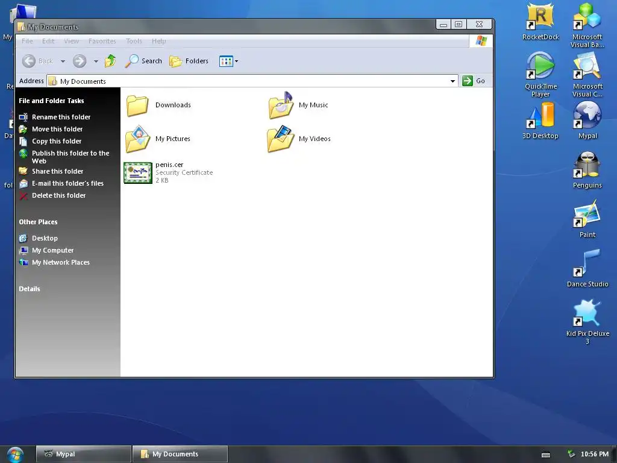This screenshot has width=617, height=463.
Task: Expand the Back history dropdown arrow
Action: click(x=63, y=61)
